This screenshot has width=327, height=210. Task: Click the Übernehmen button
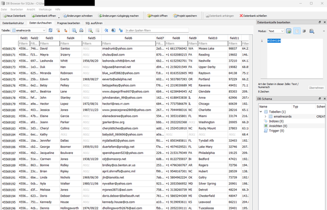[x=316, y=88]
